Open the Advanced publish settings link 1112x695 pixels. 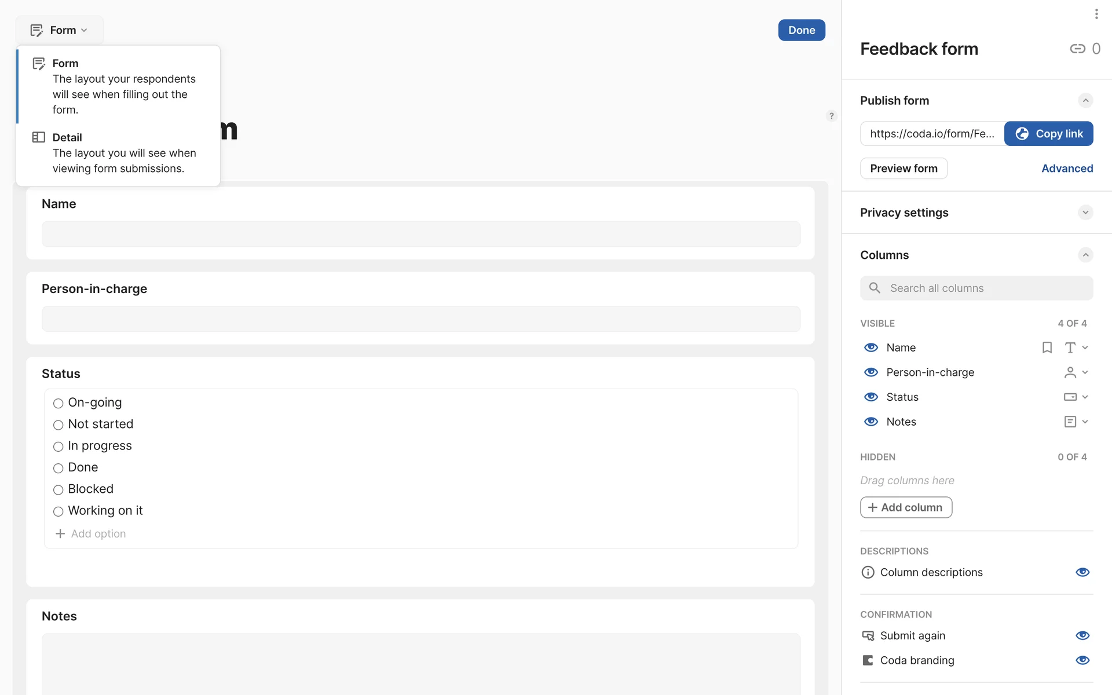click(x=1067, y=169)
